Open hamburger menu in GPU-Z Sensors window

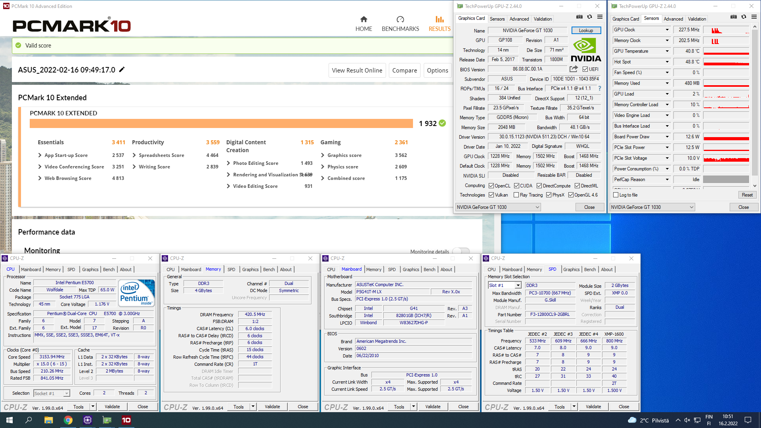coord(754,17)
